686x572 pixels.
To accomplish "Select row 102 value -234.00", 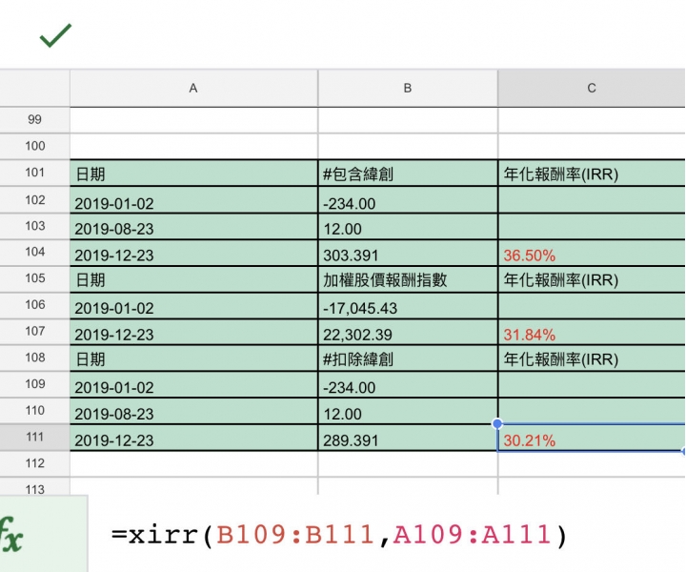I will pos(408,200).
